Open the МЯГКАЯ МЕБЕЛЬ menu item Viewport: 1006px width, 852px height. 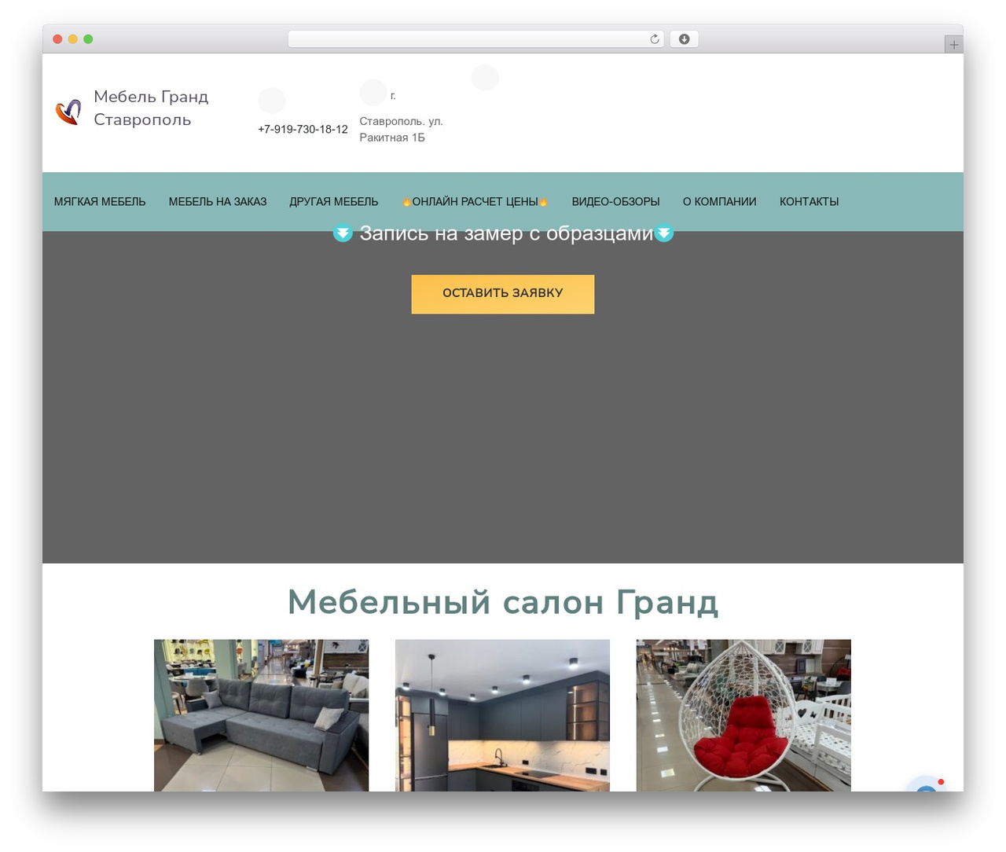point(100,202)
